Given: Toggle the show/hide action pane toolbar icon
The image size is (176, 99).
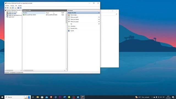Looking at the screenshot, I should pyautogui.click(x=20, y=8).
